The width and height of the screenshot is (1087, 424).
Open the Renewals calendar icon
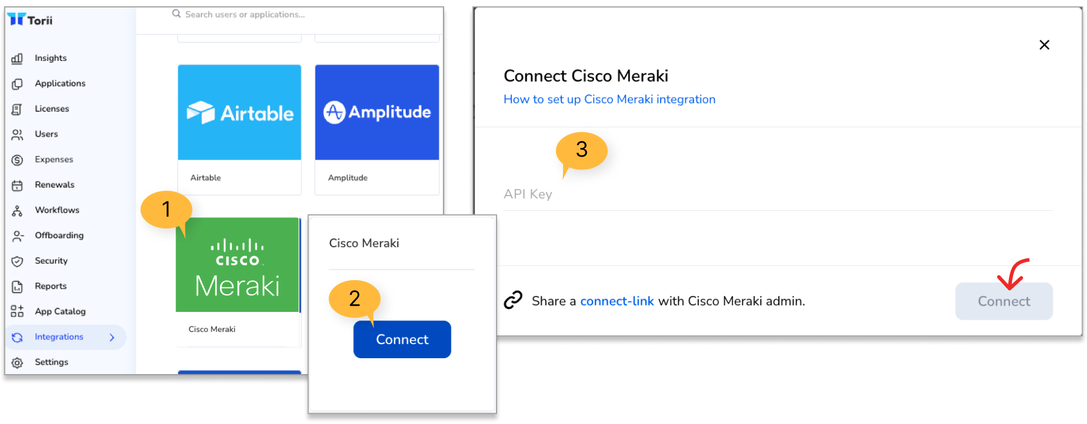(x=17, y=185)
